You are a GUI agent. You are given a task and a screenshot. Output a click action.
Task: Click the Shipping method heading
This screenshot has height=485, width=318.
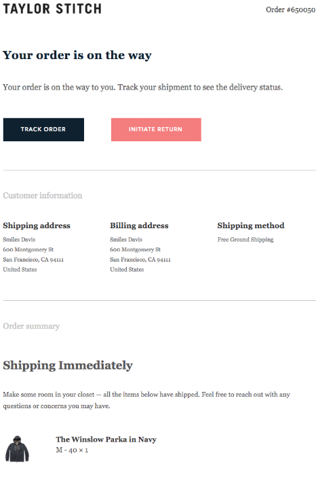pyautogui.click(x=251, y=226)
